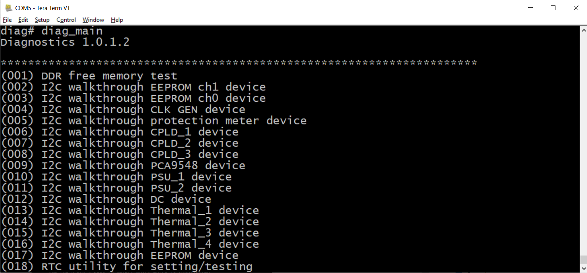Open the Help menu
Screen dimensions: 587x273
[117, 20]
